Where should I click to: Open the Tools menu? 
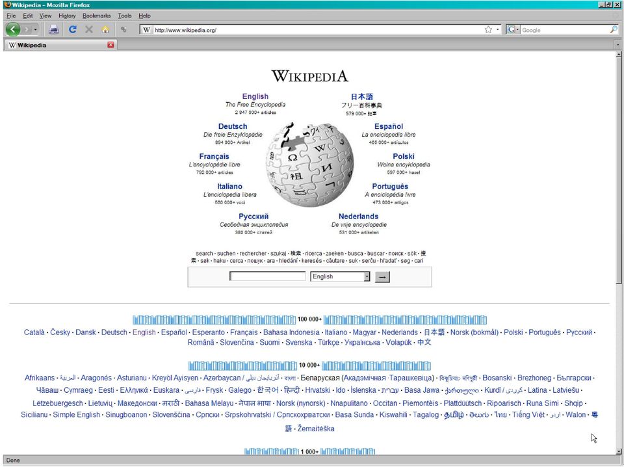(125, 16)
